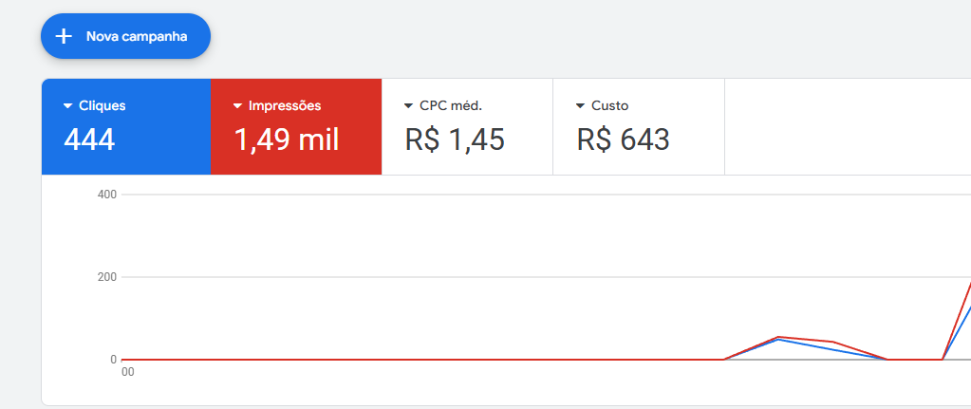Viewport: 971px width, 409px height.
Task: Open the Cliques metric dropdown arrow
Action: (x=67, y=106)
